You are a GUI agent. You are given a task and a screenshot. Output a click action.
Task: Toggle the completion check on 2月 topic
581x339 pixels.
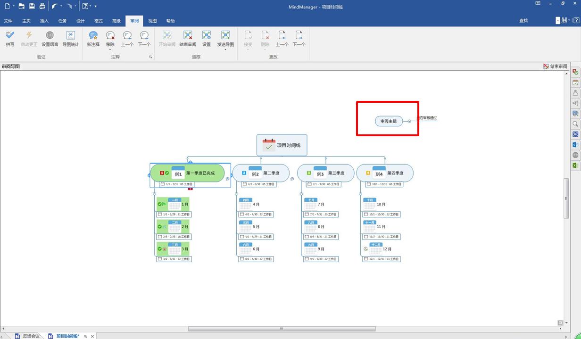pyautogui.click(x=160, y=227)
